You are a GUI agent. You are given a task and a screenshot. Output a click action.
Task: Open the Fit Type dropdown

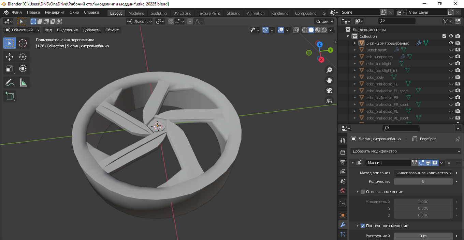click(x=423, y=173)
